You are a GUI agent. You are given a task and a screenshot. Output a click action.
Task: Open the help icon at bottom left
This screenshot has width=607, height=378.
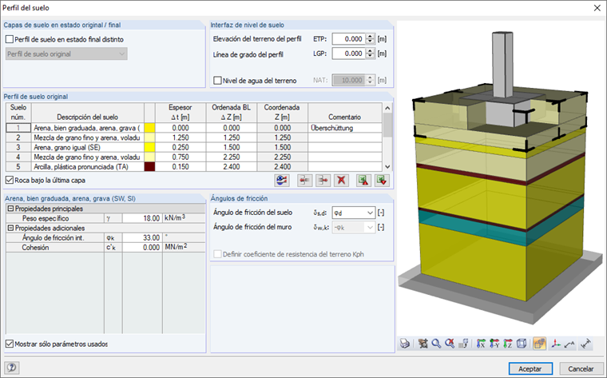pos(12,368)
